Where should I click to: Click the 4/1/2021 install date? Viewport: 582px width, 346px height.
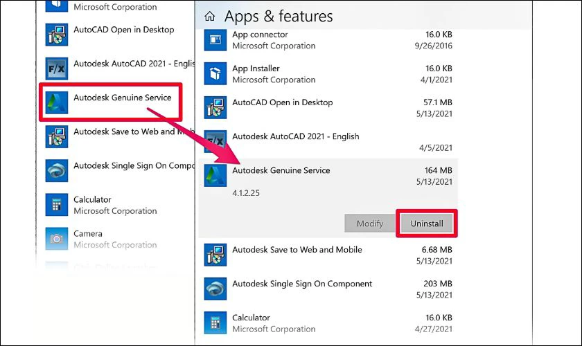click(436, 80)
